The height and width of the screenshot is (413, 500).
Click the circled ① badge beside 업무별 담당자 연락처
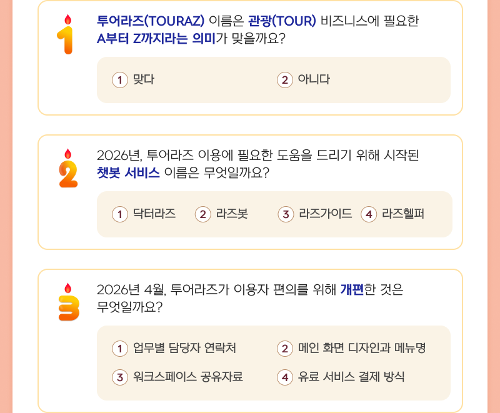pos(119,349)
